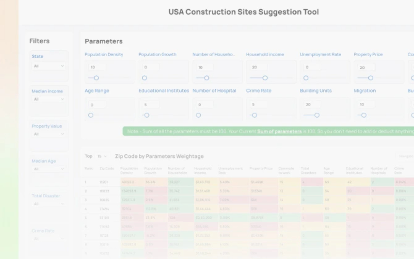The image size is (414, 259).
Task: Open the Median Age filter dropdown
Action: pos(48,169)
